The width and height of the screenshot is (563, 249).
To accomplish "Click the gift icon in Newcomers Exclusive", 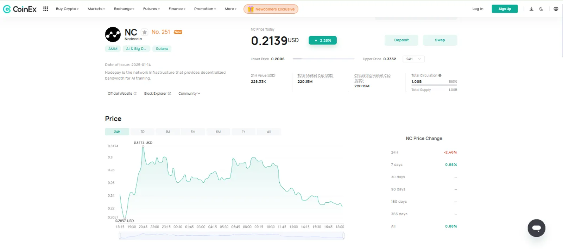I will click(x=251, y=9).
